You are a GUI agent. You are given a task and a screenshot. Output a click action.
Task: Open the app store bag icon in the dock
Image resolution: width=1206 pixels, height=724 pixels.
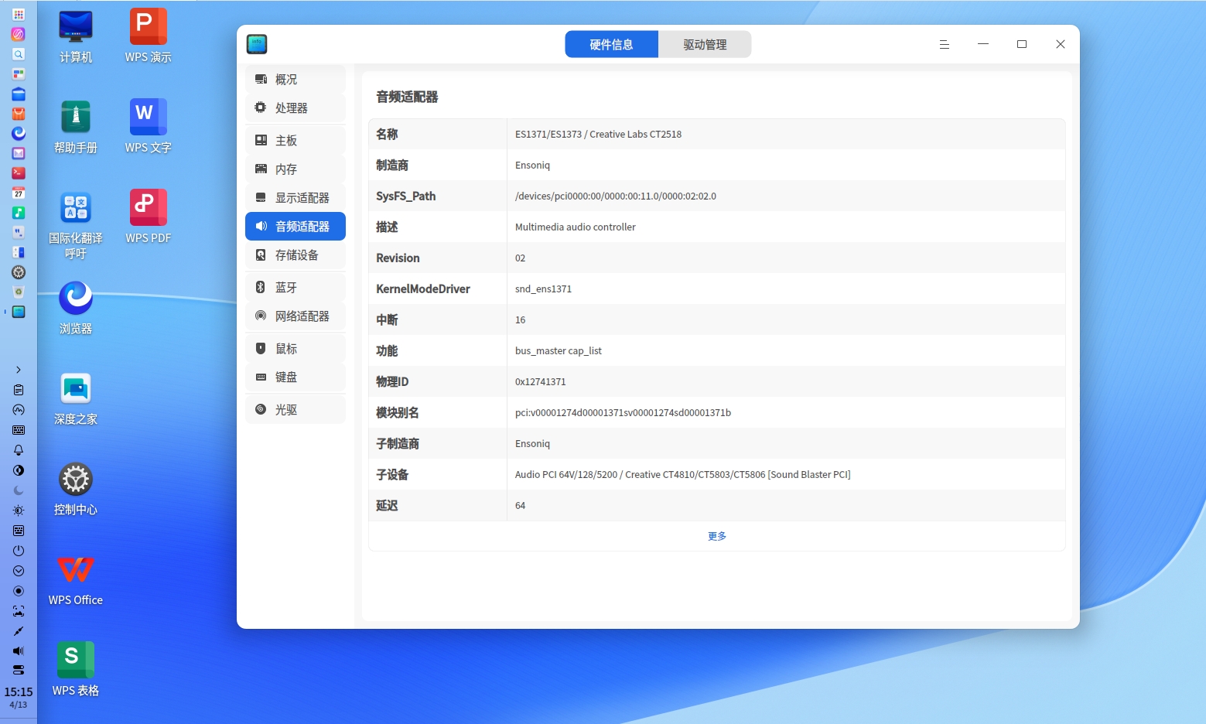coord(19,114)
